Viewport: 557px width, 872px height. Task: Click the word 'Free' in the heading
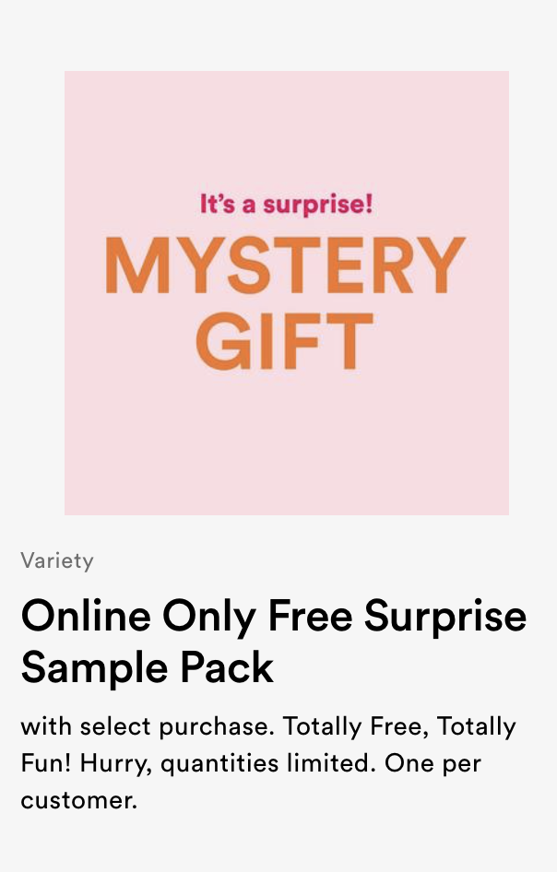pyautogui.click(x=310, y=616)
